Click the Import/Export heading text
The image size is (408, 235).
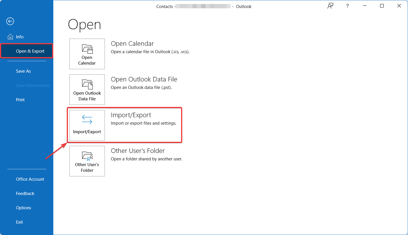point(131,115)
